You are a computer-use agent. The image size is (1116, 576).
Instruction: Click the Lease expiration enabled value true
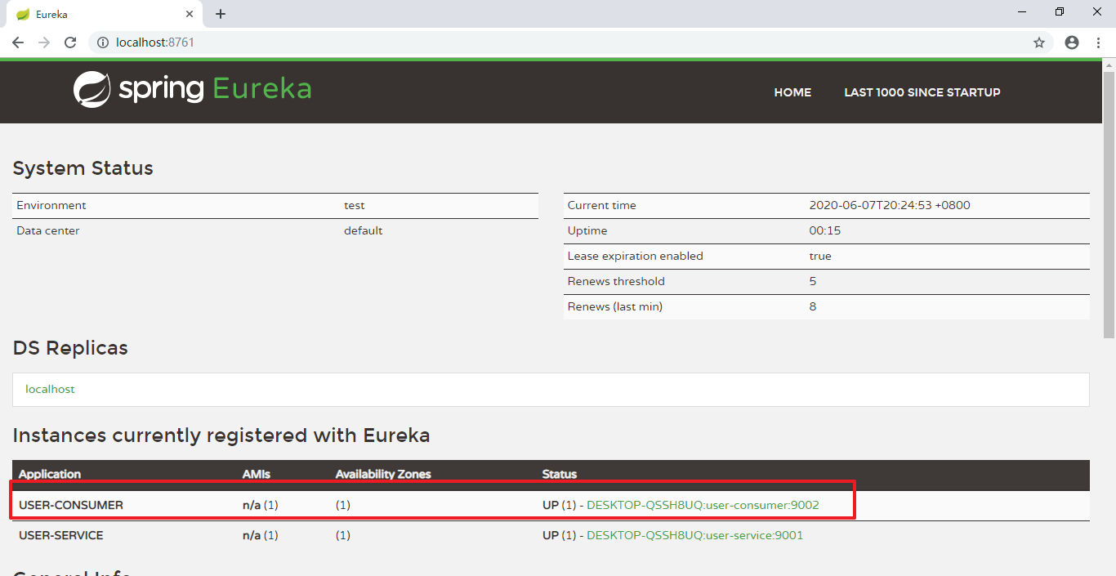(820, 256)
